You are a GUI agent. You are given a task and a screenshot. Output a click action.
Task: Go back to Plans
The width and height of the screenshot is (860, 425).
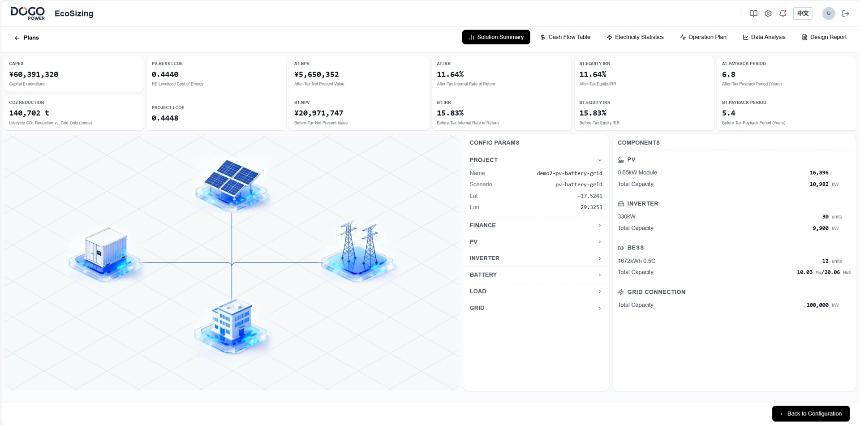[x=26, y=38]
